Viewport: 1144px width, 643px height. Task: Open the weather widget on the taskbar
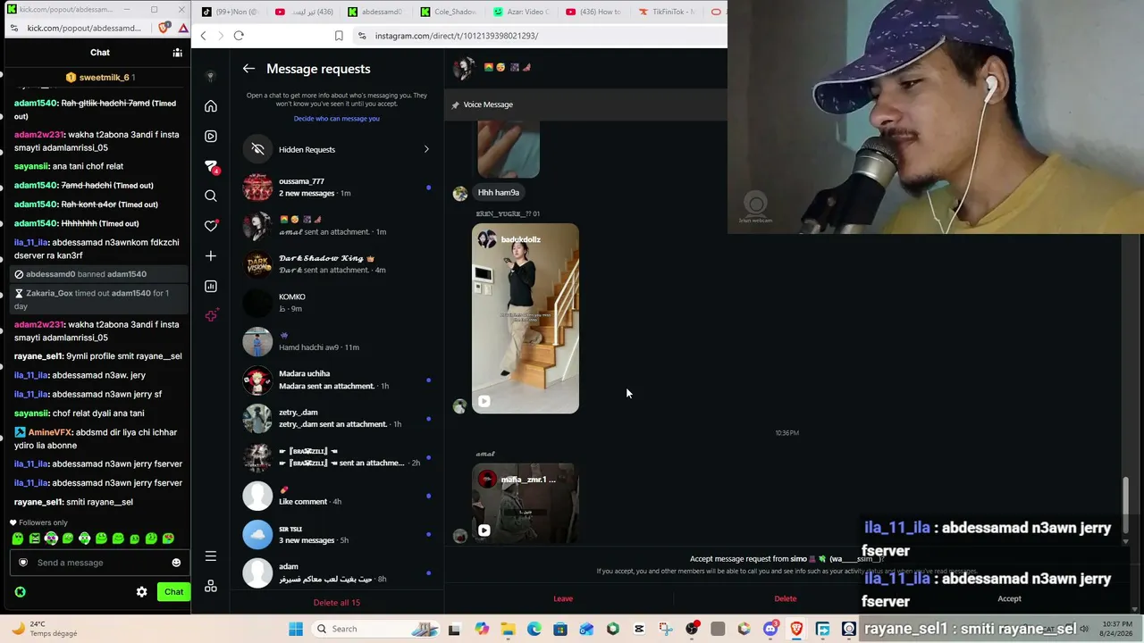pyautogui.click(x=45, y=629)
